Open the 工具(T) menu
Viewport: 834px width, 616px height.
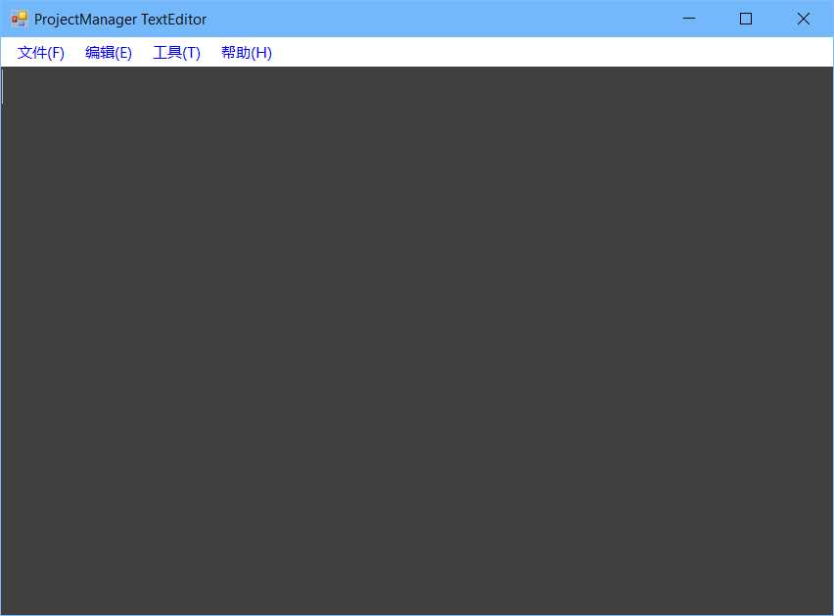[176, 53]
